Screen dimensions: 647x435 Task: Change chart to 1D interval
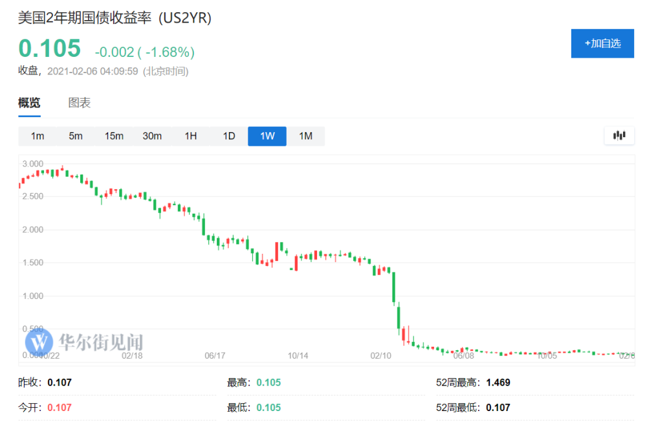coord(229,136)
